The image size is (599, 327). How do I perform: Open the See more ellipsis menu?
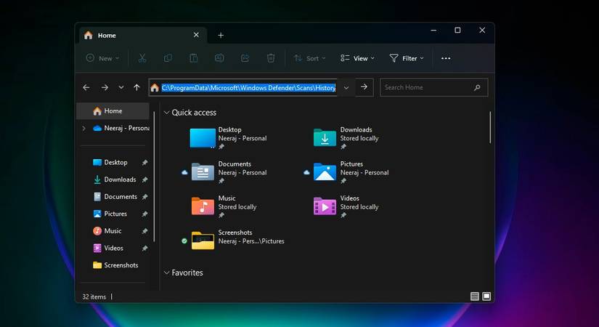(x=446, y=58)
